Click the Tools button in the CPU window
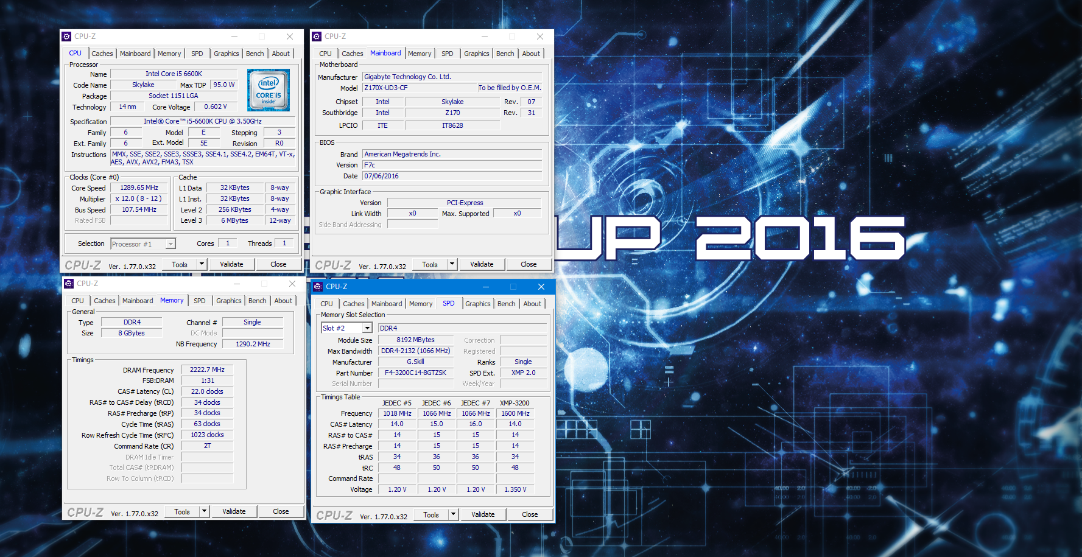 (x=180, y=264)
